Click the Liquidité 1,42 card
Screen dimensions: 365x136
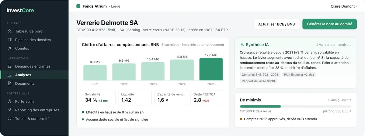click(135, 97)
